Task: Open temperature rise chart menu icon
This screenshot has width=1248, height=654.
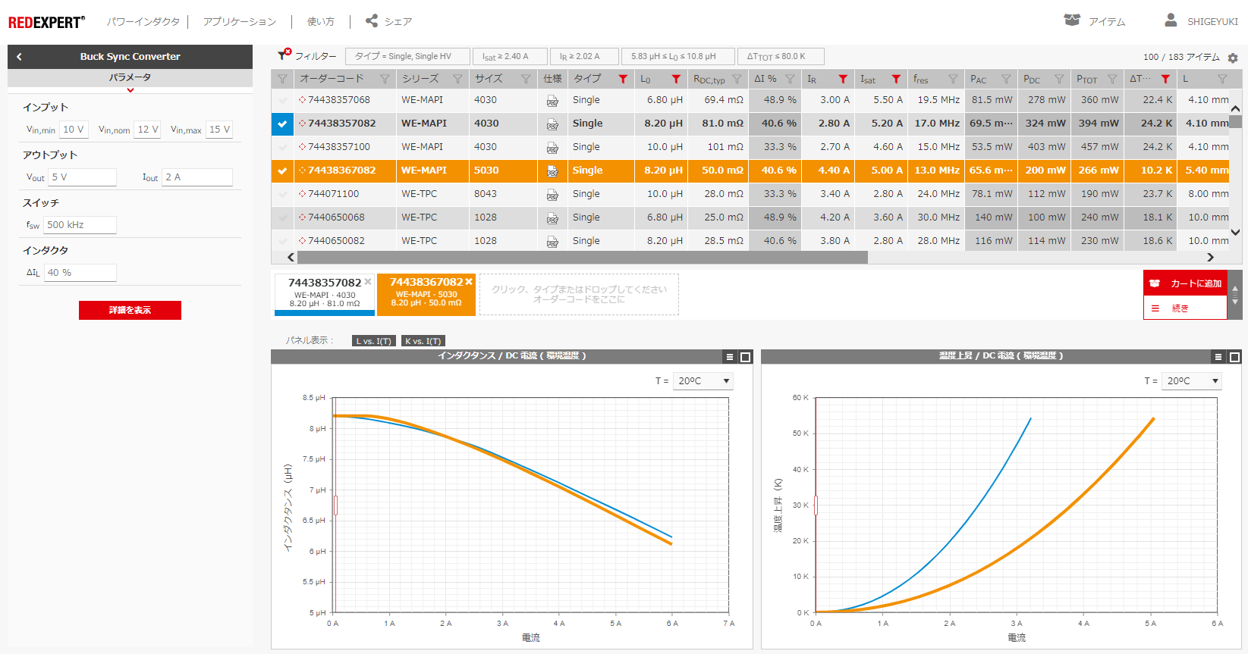Action: (1218, 357)
